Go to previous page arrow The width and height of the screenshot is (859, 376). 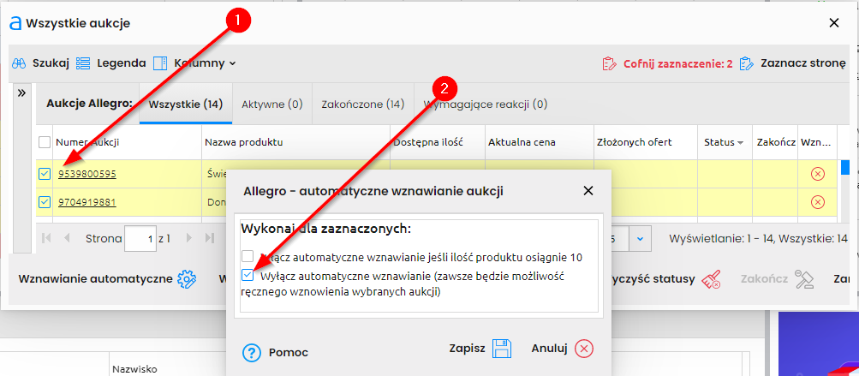67,238
